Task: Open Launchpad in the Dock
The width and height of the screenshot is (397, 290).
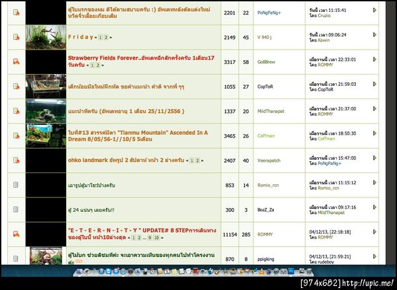Action: [x=87, y=272]
